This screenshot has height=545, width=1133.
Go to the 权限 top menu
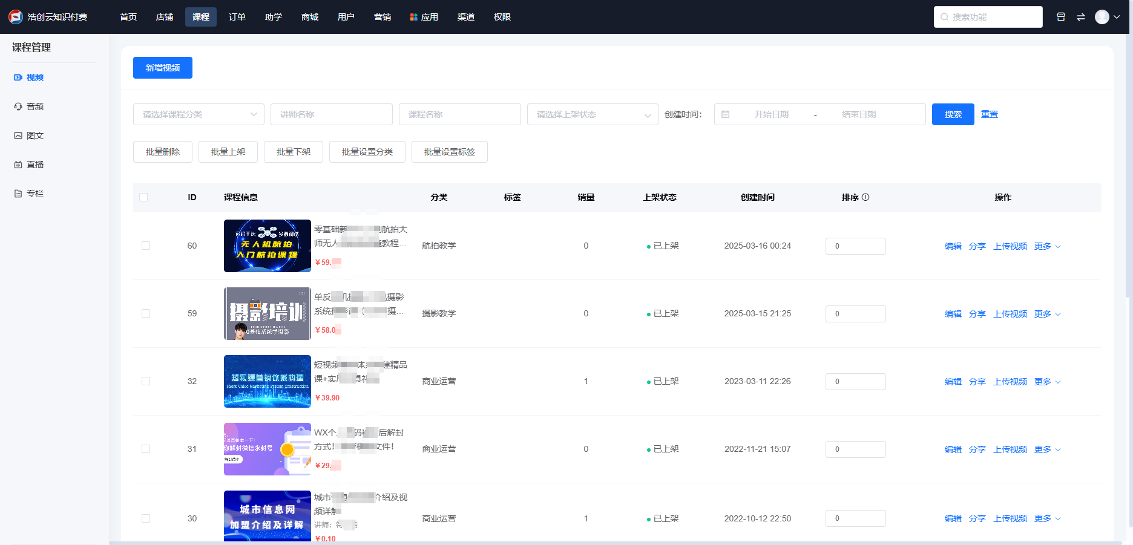[x=502, y=17]
